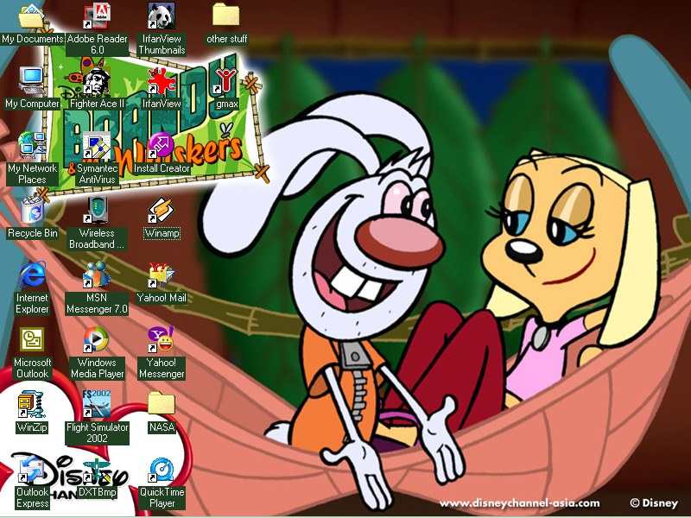The image size is (691, 518).
Task: Select the Yahoo! Mail shortcut
Action: [162, 275]
